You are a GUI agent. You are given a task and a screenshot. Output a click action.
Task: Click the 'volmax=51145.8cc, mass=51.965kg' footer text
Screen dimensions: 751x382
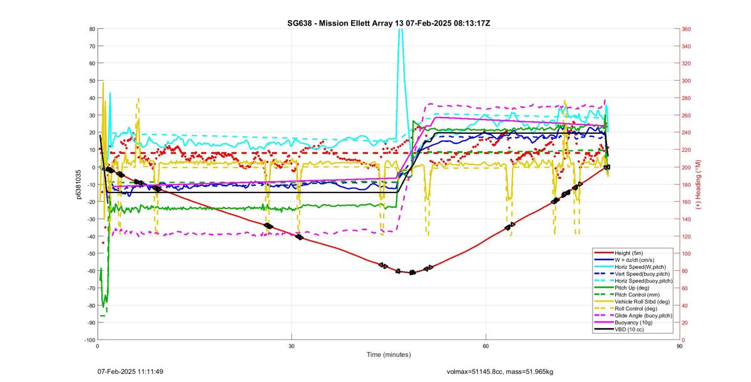[x=499, y=372]
